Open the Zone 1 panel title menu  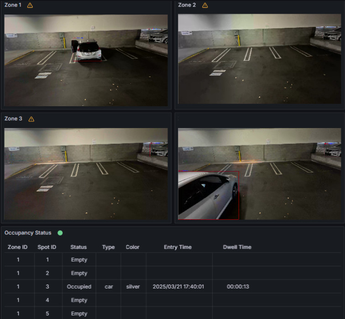click(x=13, y=5)
